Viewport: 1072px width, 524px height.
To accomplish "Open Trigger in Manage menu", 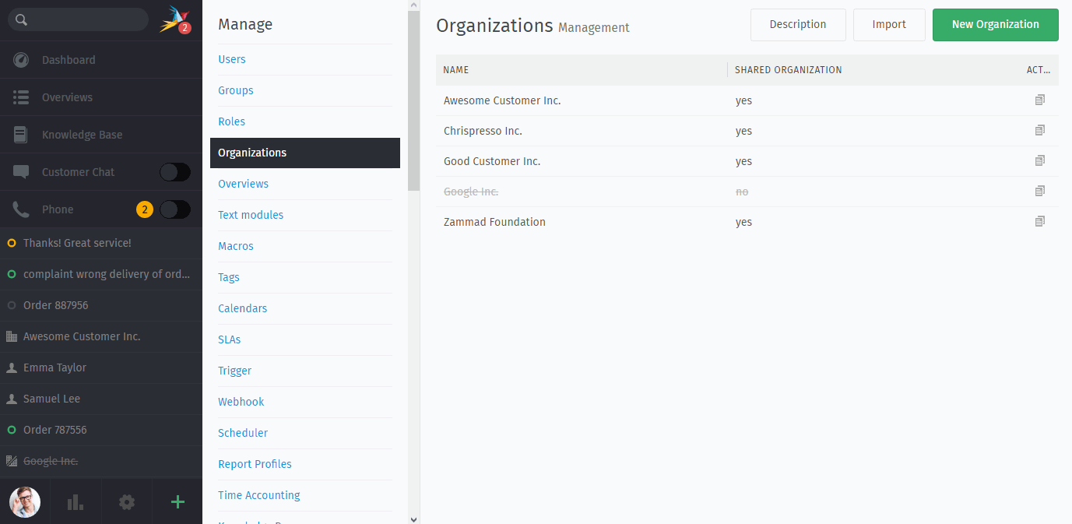I will (x=235, y=371).
